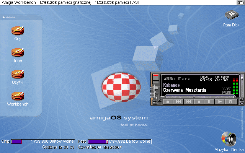
Task: Adjust the vertical volume slider in player
Action: click(242, 85)
